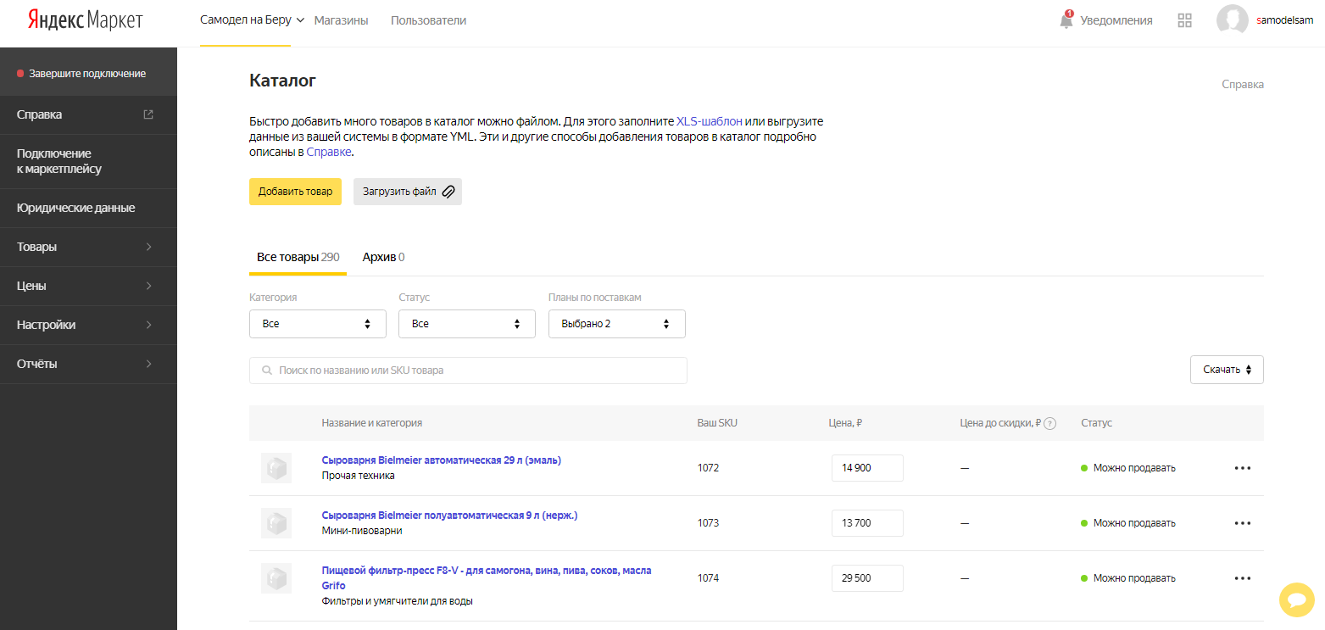Open the services grid icon
This screenshot has height=630, width=1325.
[1185, 20]
